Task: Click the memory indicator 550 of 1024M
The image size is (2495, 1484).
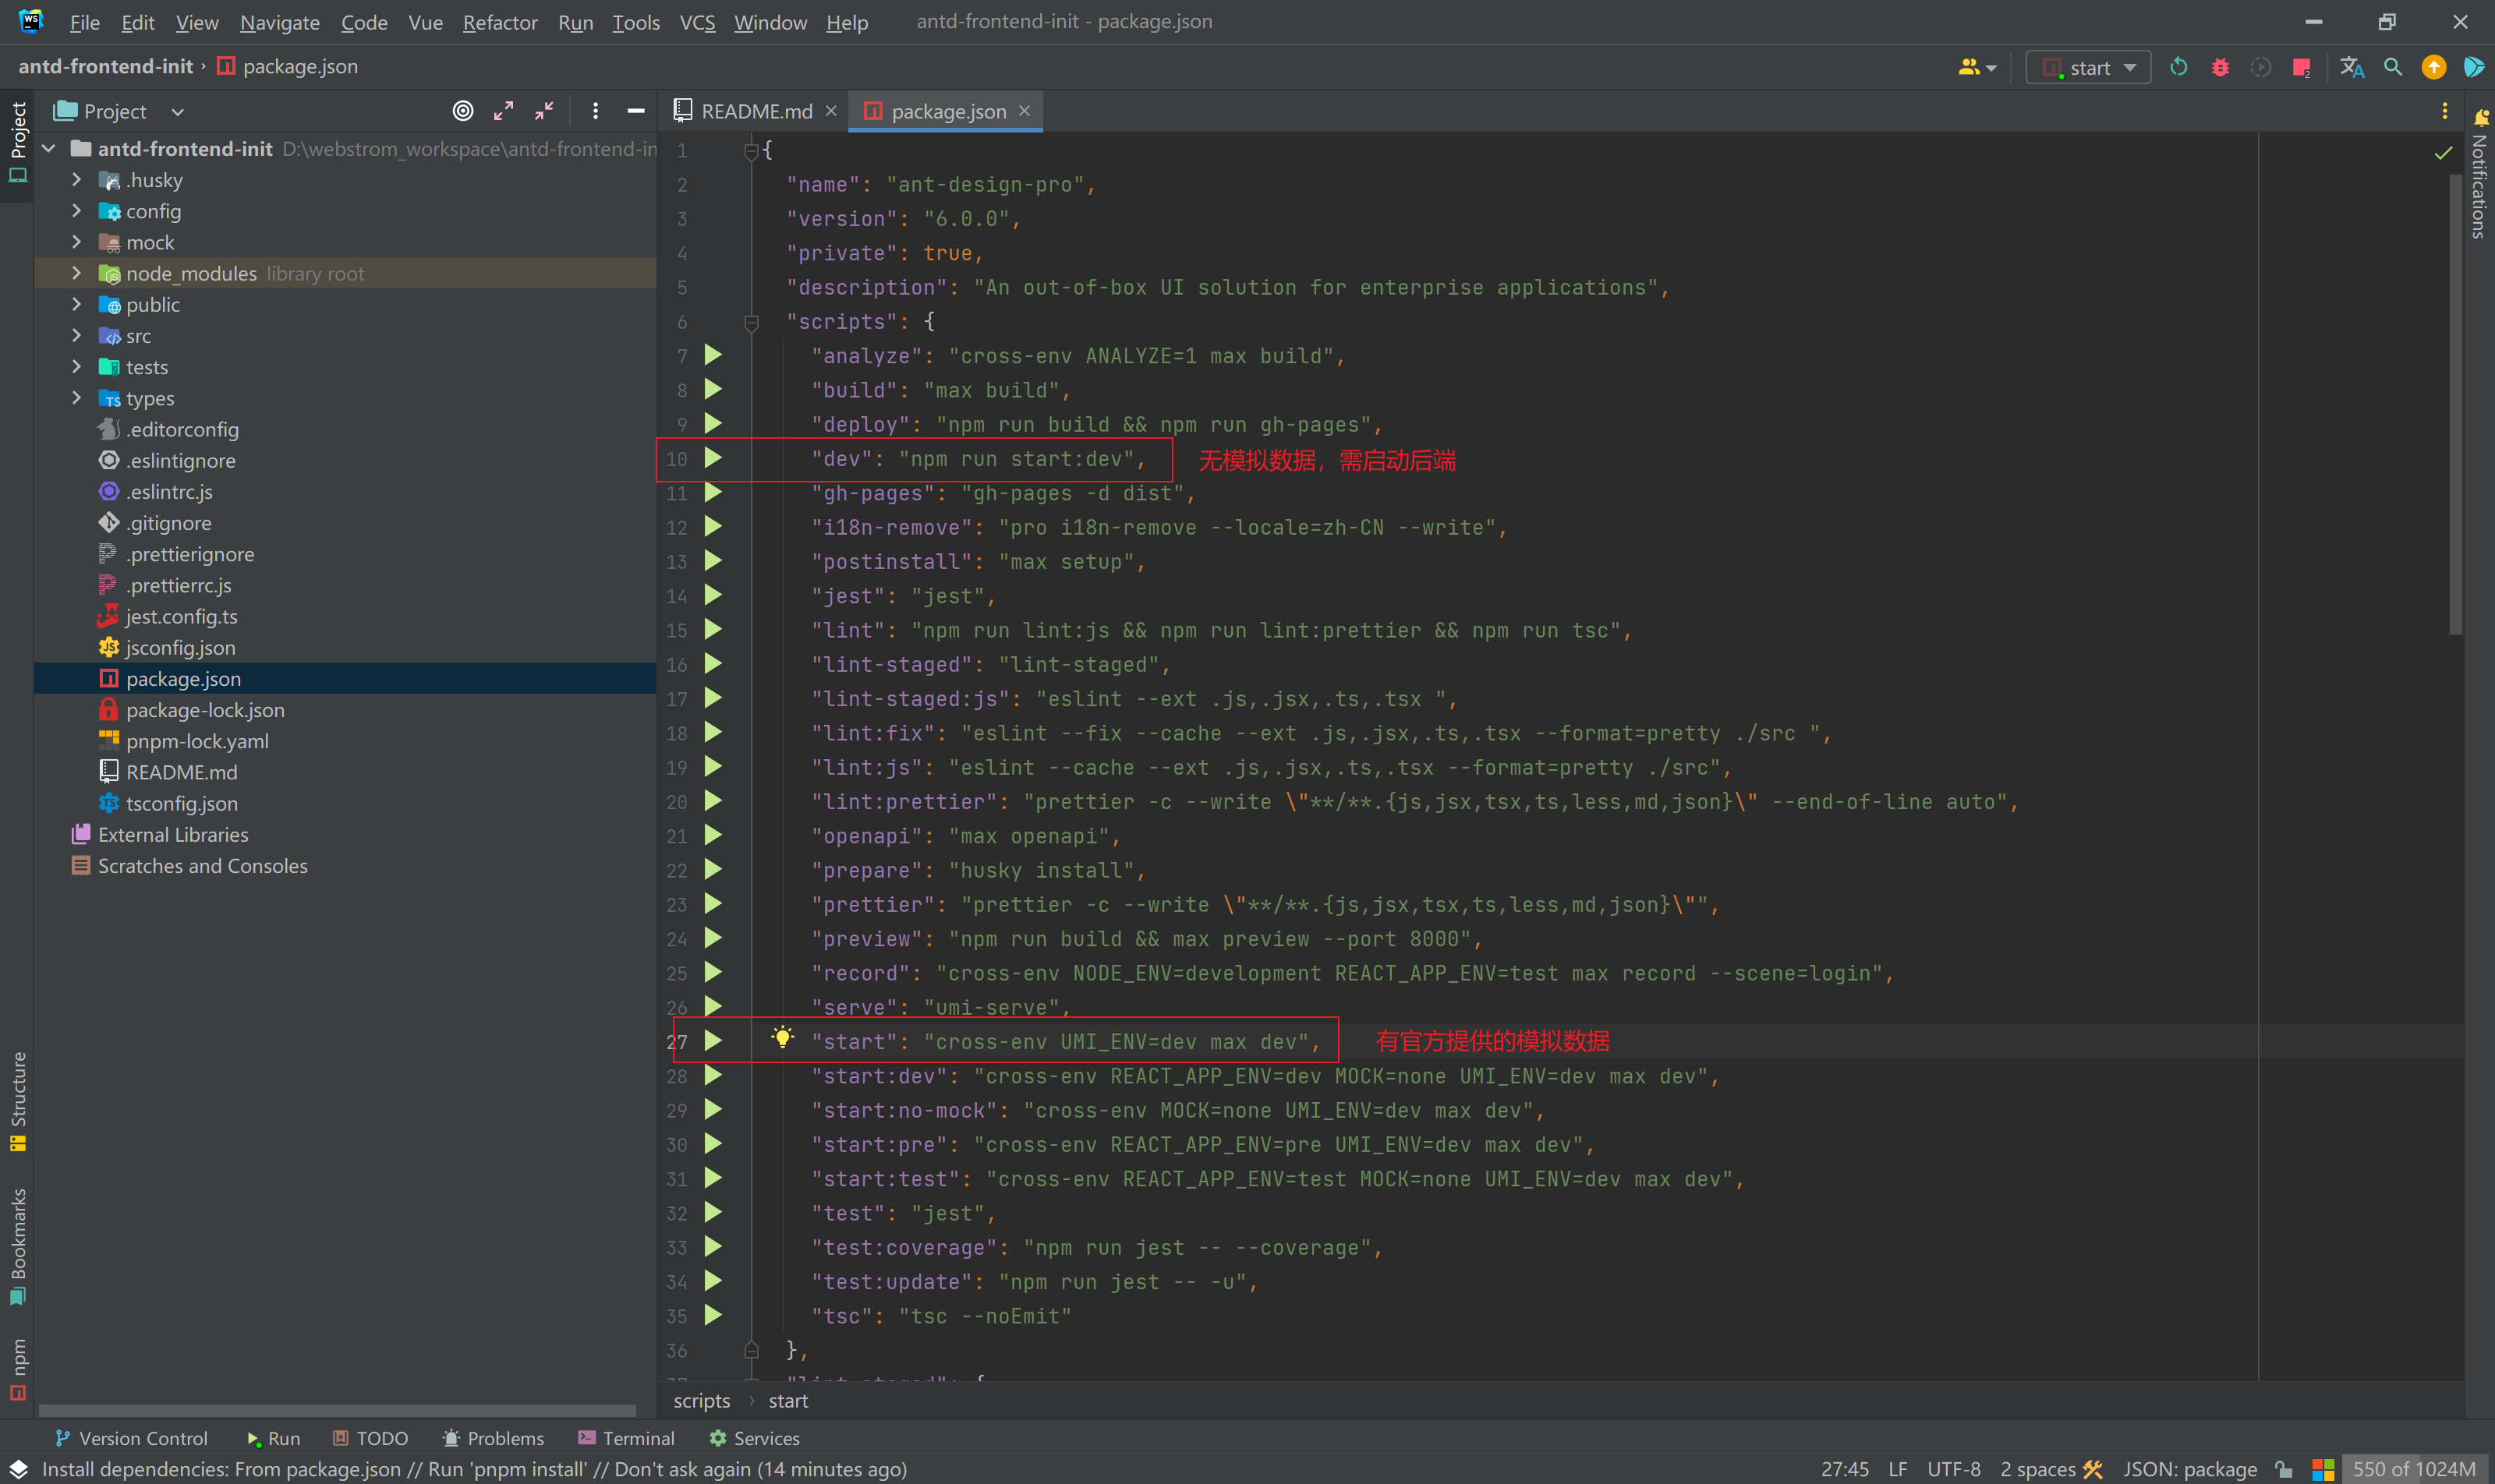Action: [x=2413, y=1469]
